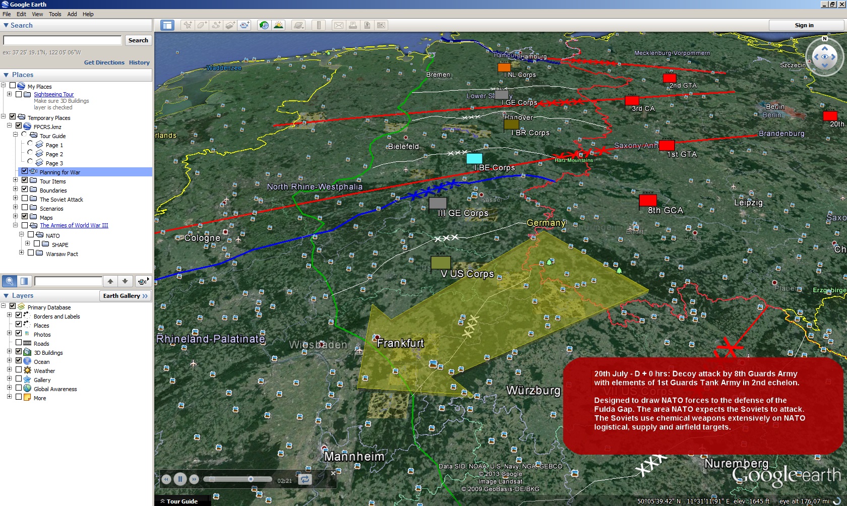This screenshot has width=847, height=506.
Task: Open the planet switcher icon
Action: coord(298,25)
